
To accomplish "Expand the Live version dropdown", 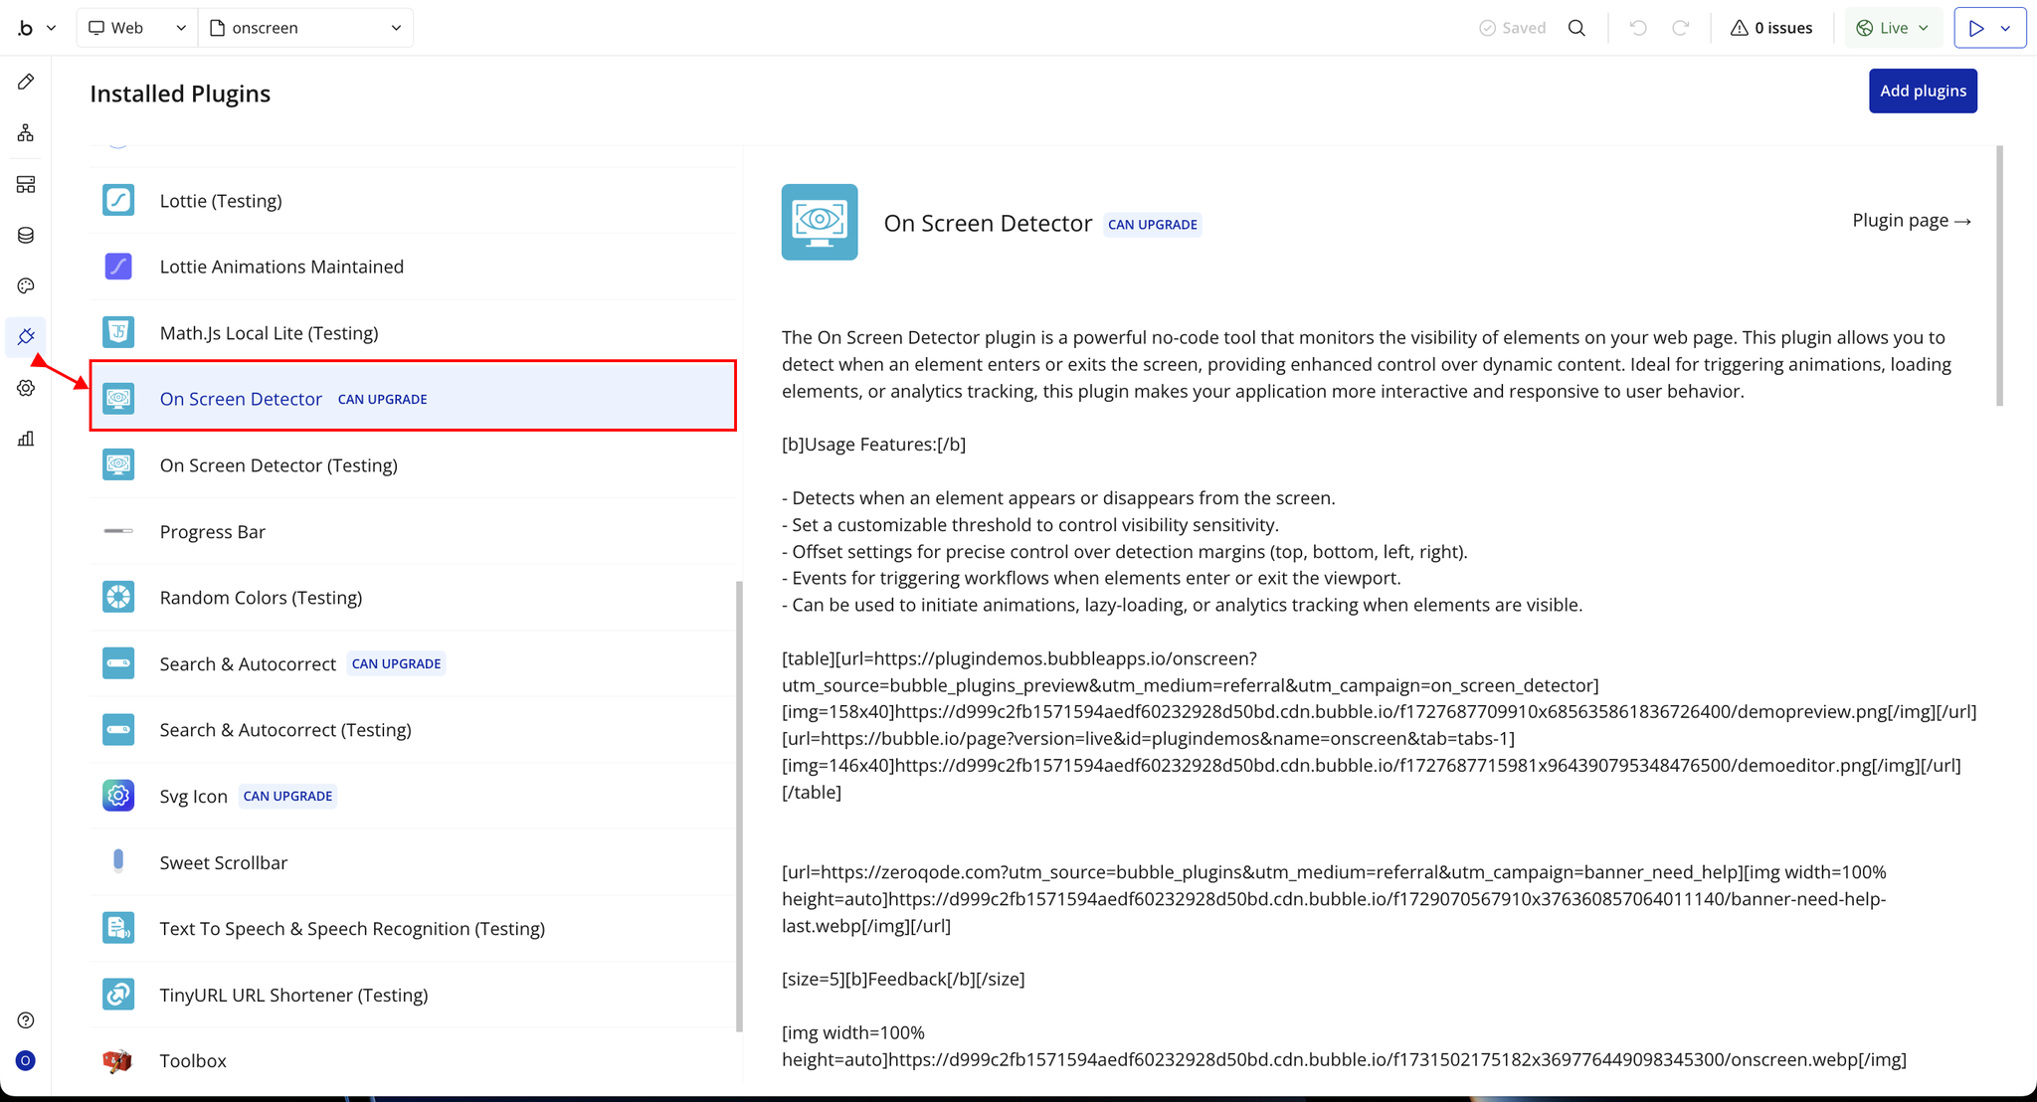I will coord(1893,28).
